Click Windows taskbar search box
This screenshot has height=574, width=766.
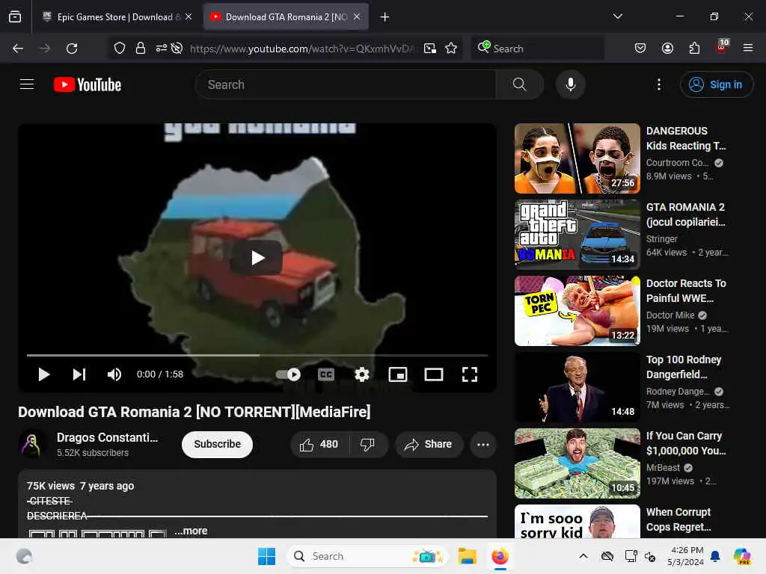(x=367, y=556)
